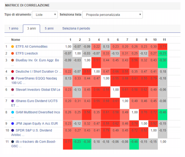This screenshot has width=185, height=157.
Task: Click the 0,70 cell in JPM Japan Equity row
Action: point(134,123)
